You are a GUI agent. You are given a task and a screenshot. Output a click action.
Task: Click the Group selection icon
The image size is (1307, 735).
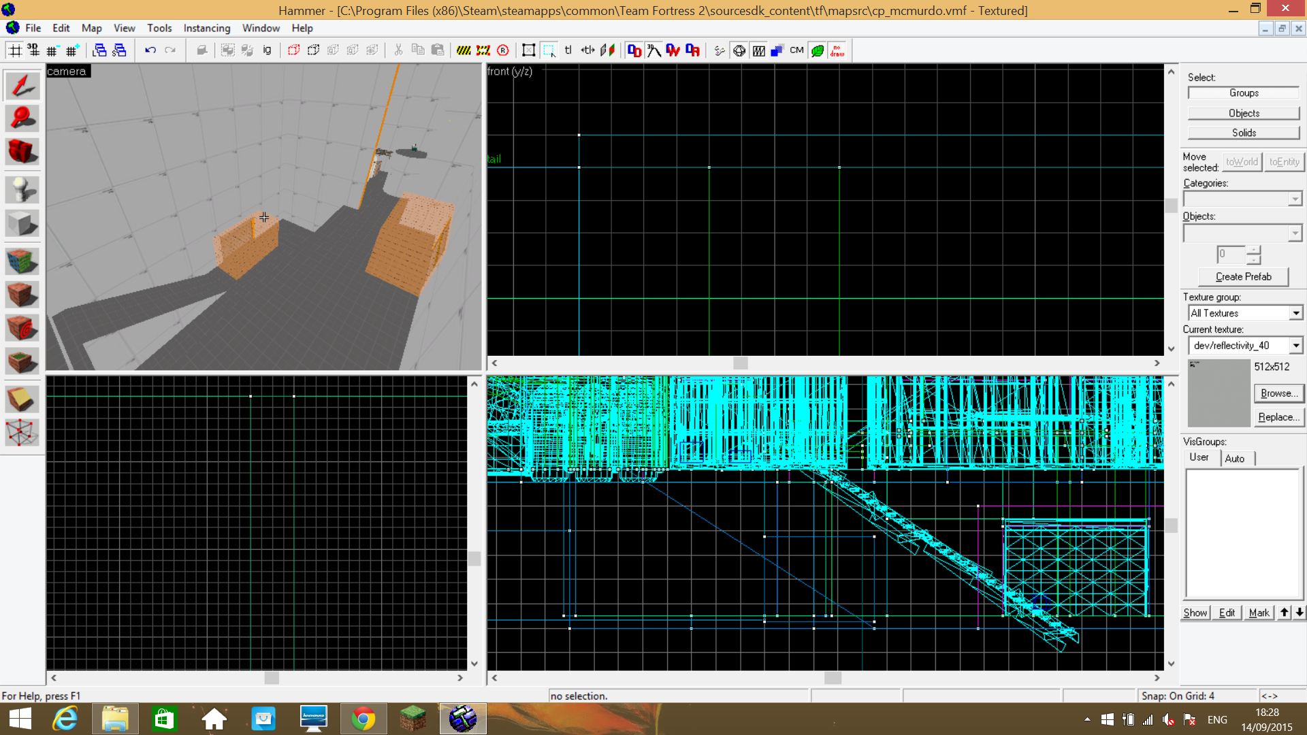click(228, 50)
